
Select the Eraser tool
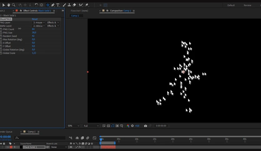[x=74, y=5]
